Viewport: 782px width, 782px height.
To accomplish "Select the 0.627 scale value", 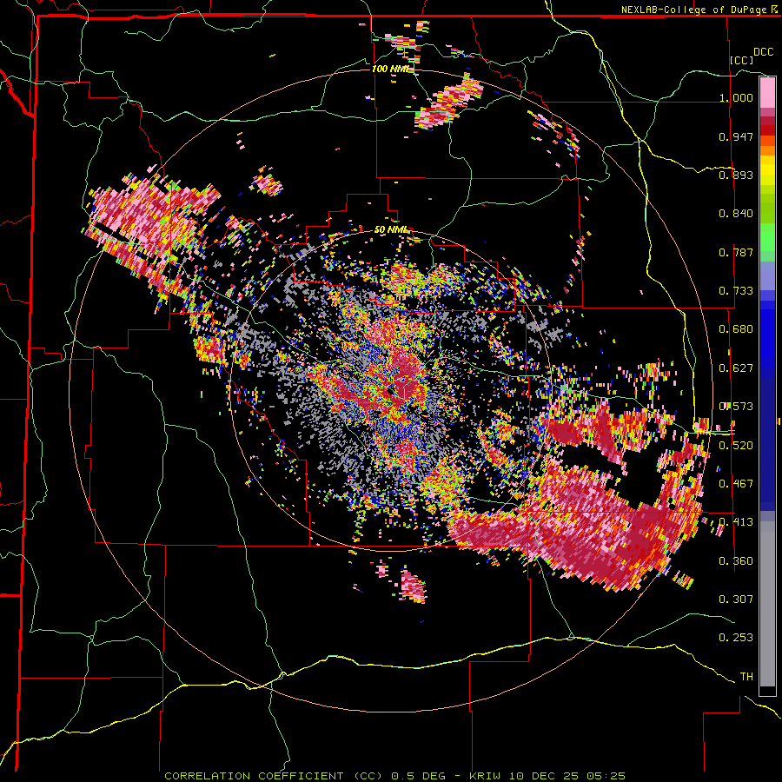I will click(736, 368).
